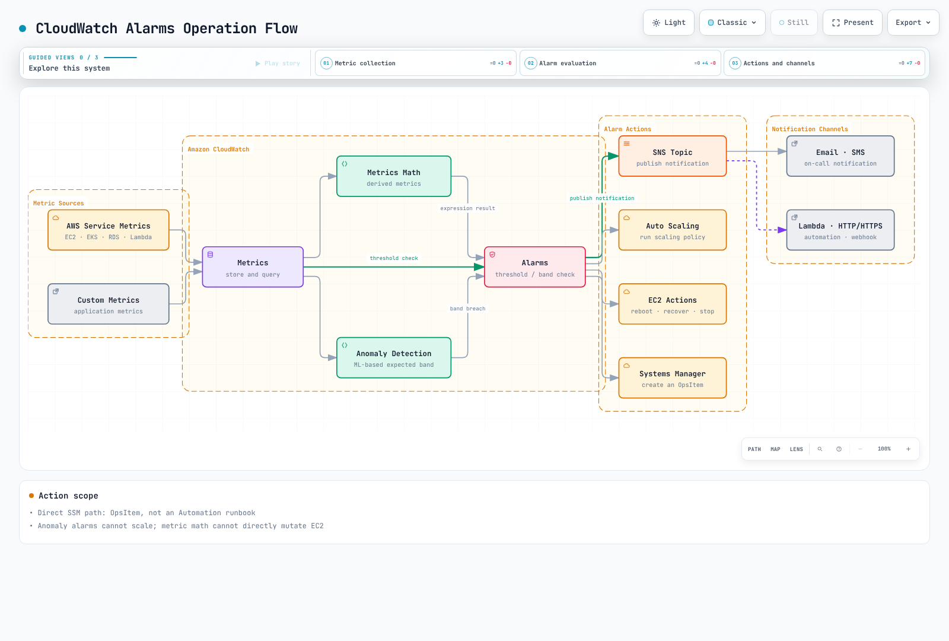Click the 'publish notification' edge label
Viewport: 949px width, 641px height.
[x=602, y=198]
